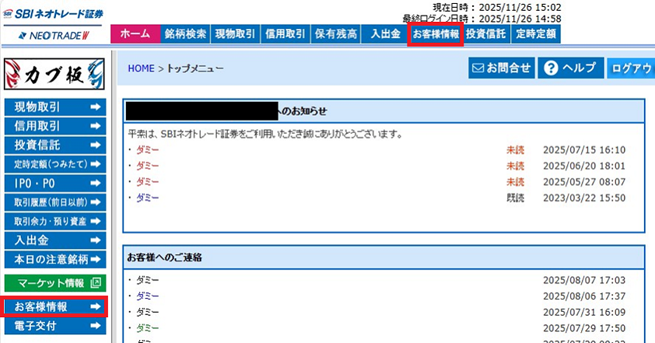Open 現物取引 in the left sidebar
The image size is (655, 343).
click(54, 107)
